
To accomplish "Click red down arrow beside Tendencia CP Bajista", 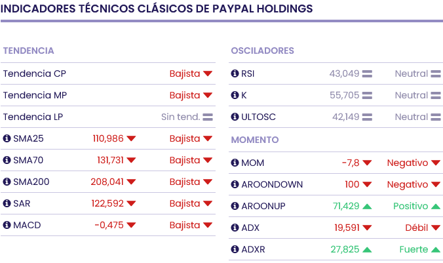I will click(x=208, y=73).
